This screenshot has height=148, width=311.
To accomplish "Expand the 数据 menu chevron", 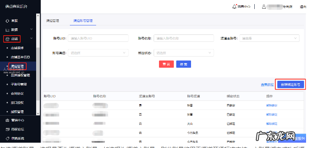I will (x=31, y=29).
